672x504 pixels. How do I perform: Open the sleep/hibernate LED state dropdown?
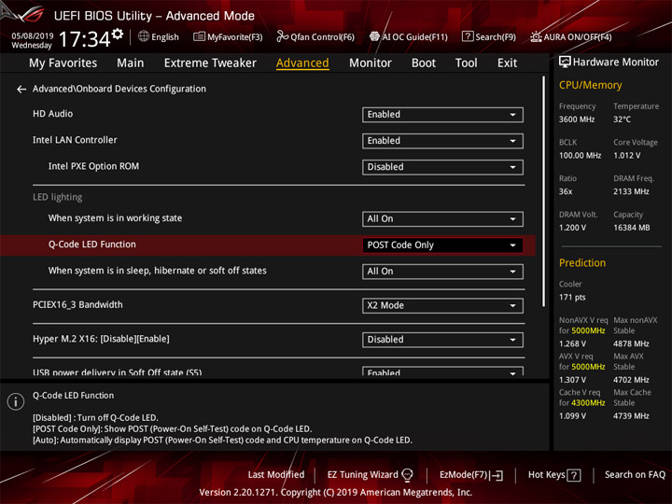tap(442, 272)
